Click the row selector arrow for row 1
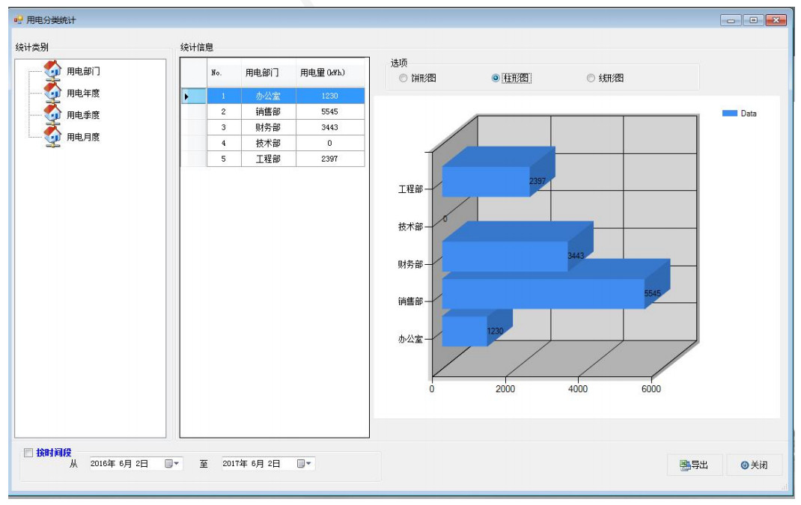Viewport: 801px width, 505px height. pyautogui.click(x=194, y=96)
